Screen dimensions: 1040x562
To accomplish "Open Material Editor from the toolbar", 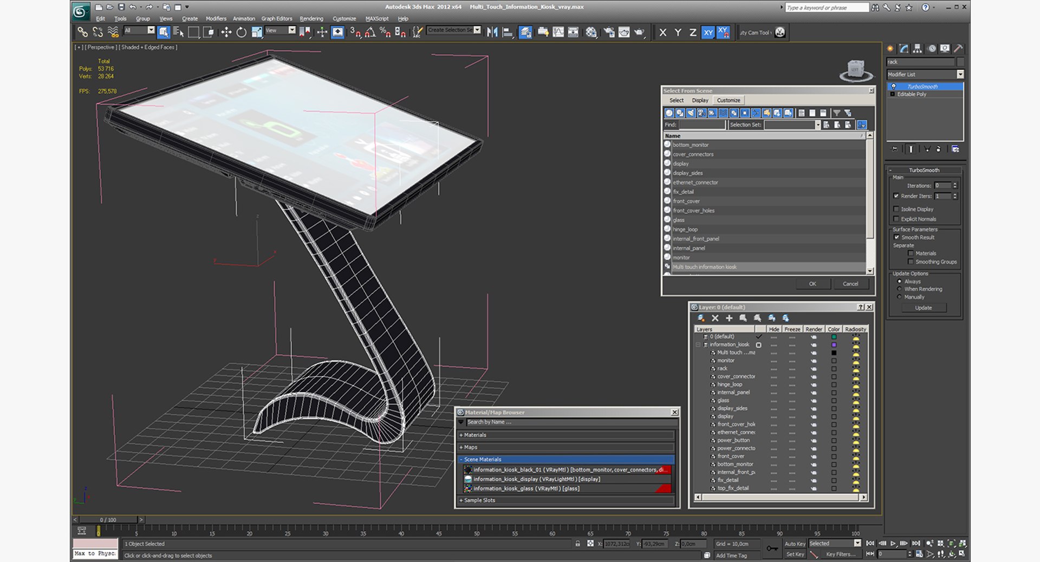I will 591,32.
